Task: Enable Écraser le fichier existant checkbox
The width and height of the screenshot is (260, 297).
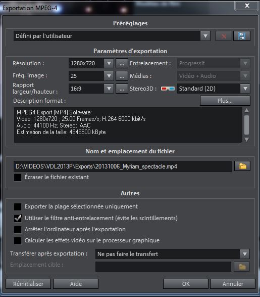Action: click(18, 178)
